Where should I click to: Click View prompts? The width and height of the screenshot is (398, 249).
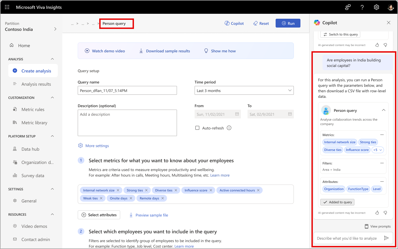[x=378, y=226]
